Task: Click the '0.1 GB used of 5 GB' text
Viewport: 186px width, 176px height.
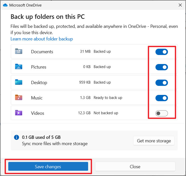Action: pos(41,137)
